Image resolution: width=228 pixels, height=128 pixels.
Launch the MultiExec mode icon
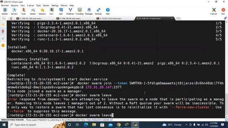70,11
